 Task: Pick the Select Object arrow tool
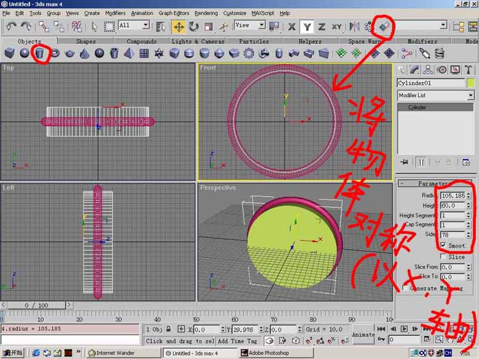pyautogui.click(x=94, y=27)
